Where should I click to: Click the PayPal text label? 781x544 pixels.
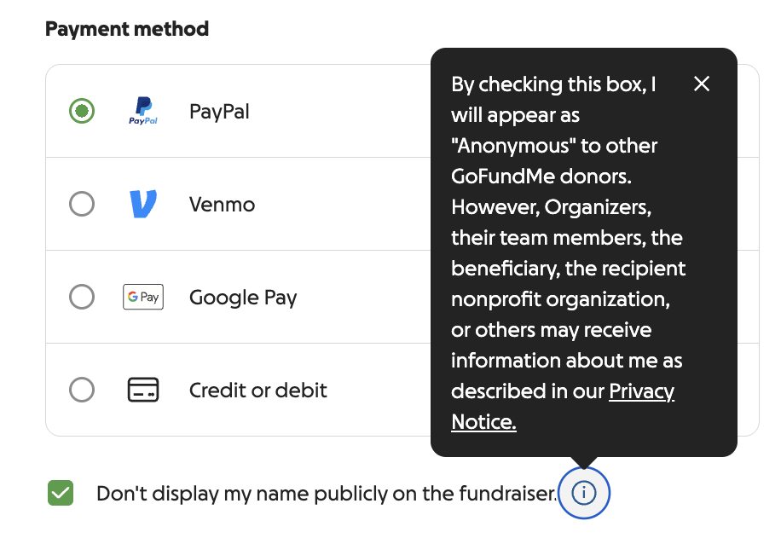pos(219,112)
